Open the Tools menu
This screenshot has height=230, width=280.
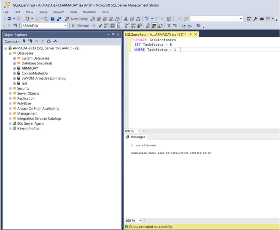(73, 12)
